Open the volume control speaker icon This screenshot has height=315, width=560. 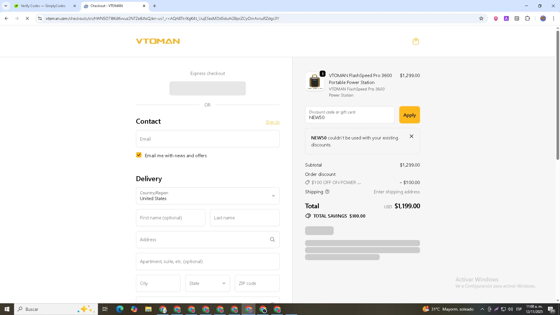point(510,309)
